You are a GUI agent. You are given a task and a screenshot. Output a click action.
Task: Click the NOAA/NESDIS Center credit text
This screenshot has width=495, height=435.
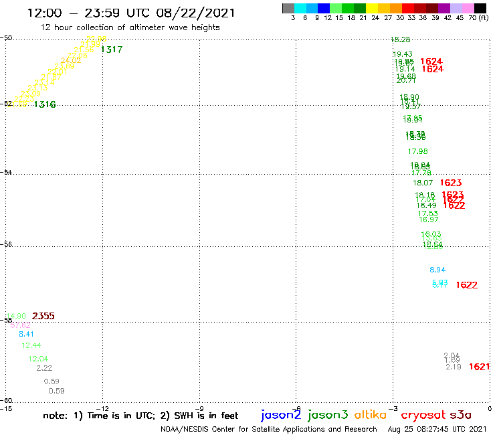tap(269, 429)
